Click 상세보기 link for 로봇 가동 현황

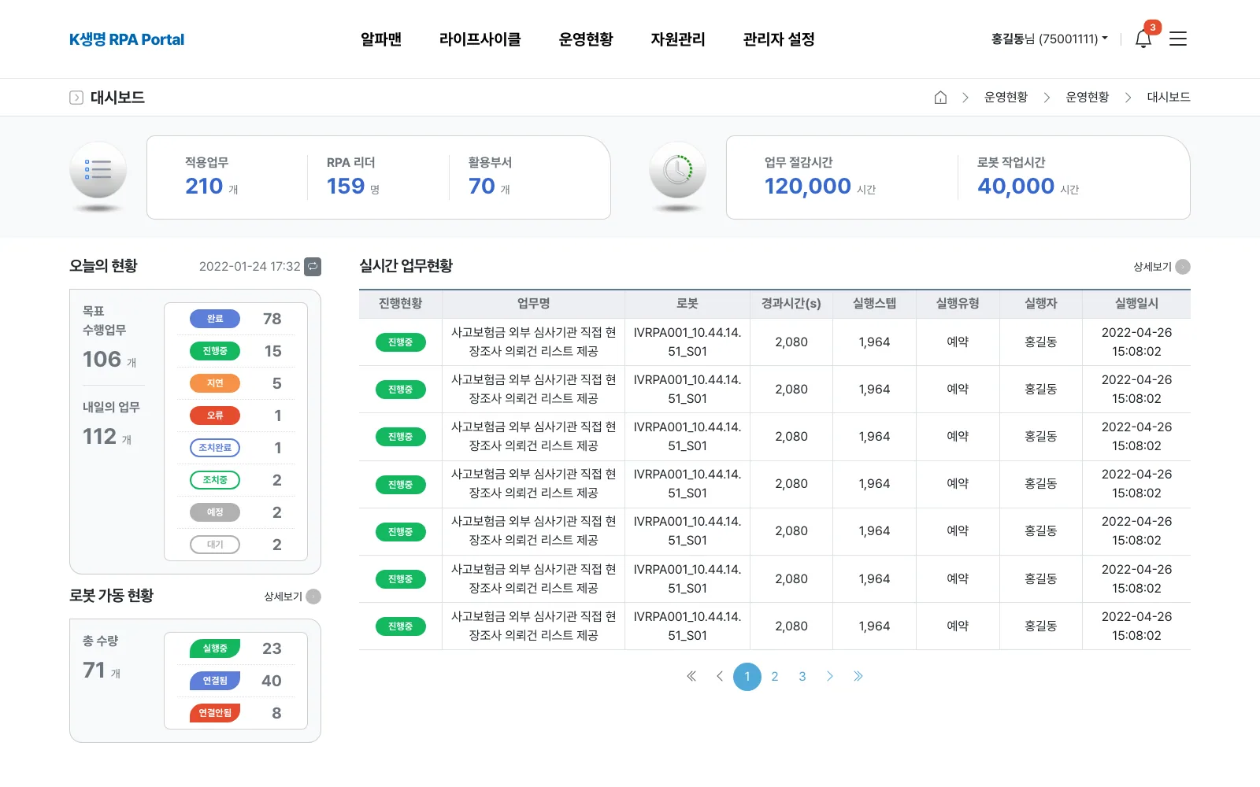tap(283, 597)
